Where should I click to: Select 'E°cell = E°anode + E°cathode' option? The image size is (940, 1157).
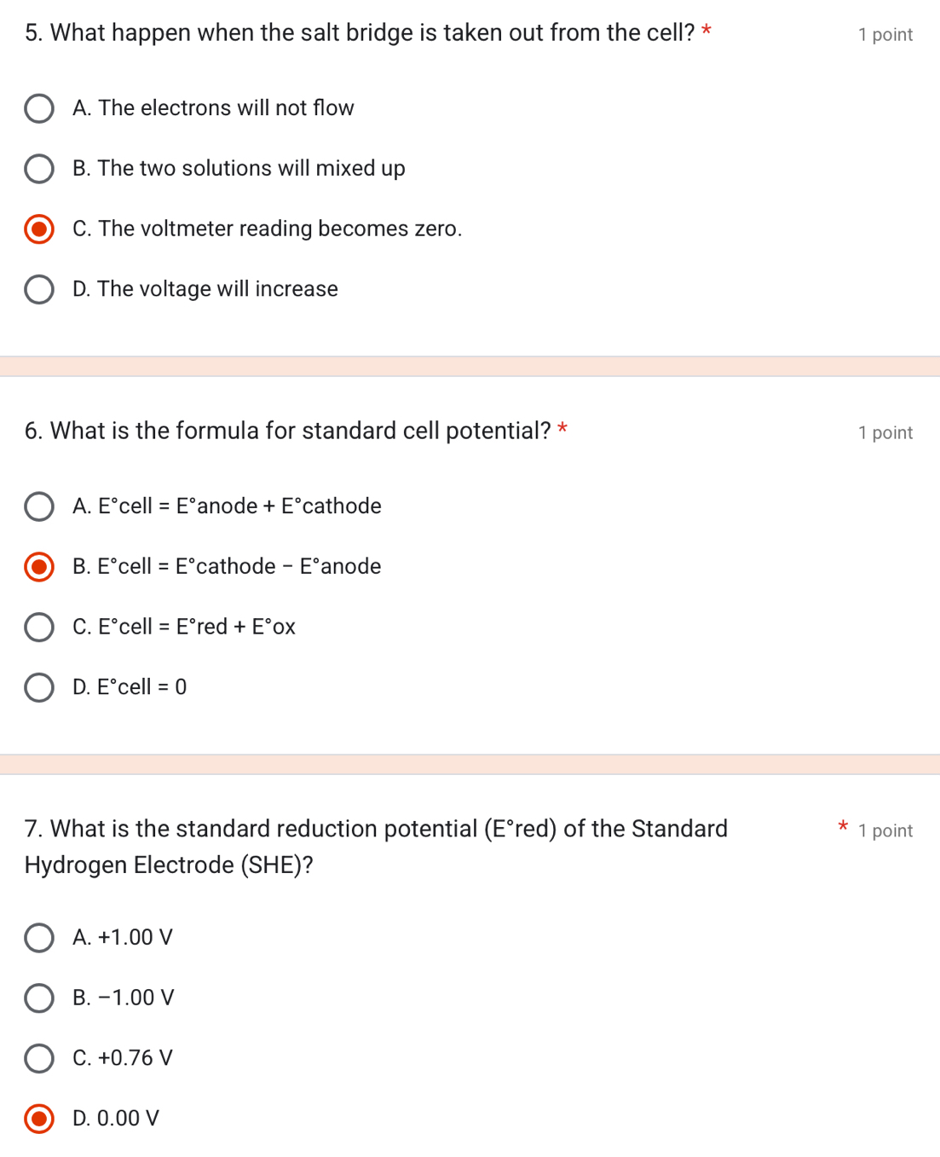(x=39, y=506)
